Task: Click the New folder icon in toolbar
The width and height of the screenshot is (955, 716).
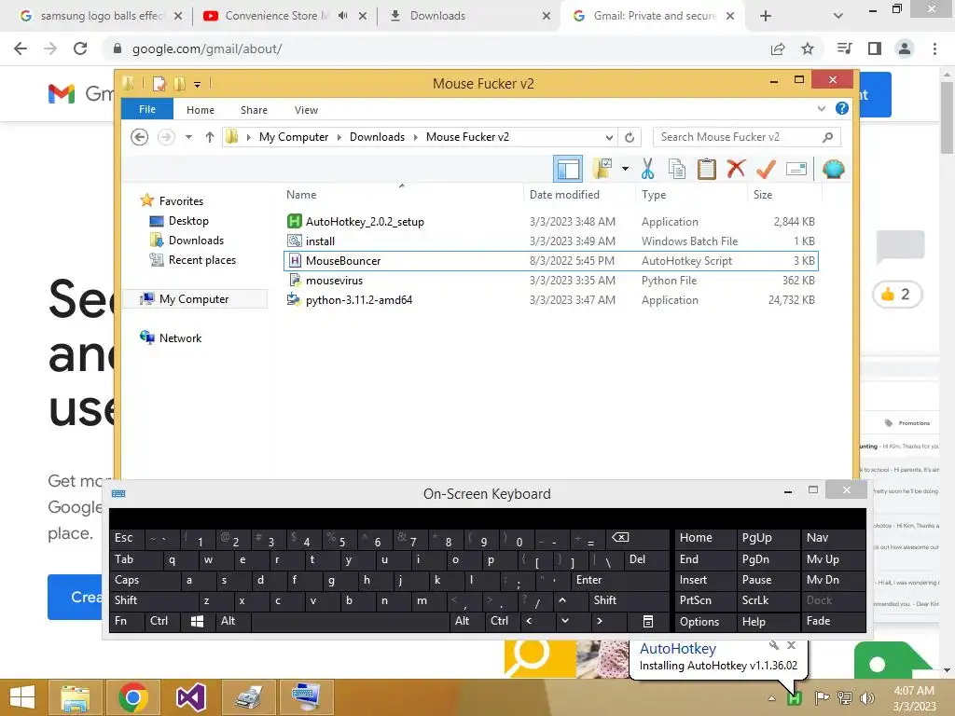Action: tap(602, 169)
